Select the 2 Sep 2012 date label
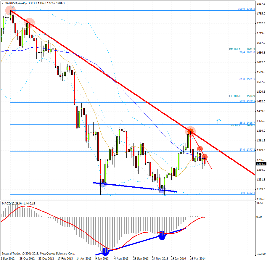This screenshot has width=267, height=261. 8,258
